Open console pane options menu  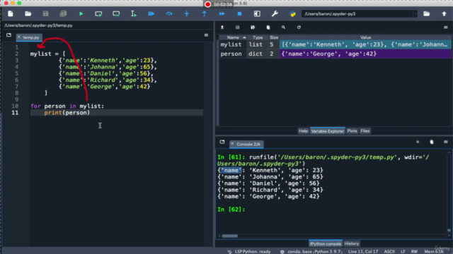click(446, 142)
